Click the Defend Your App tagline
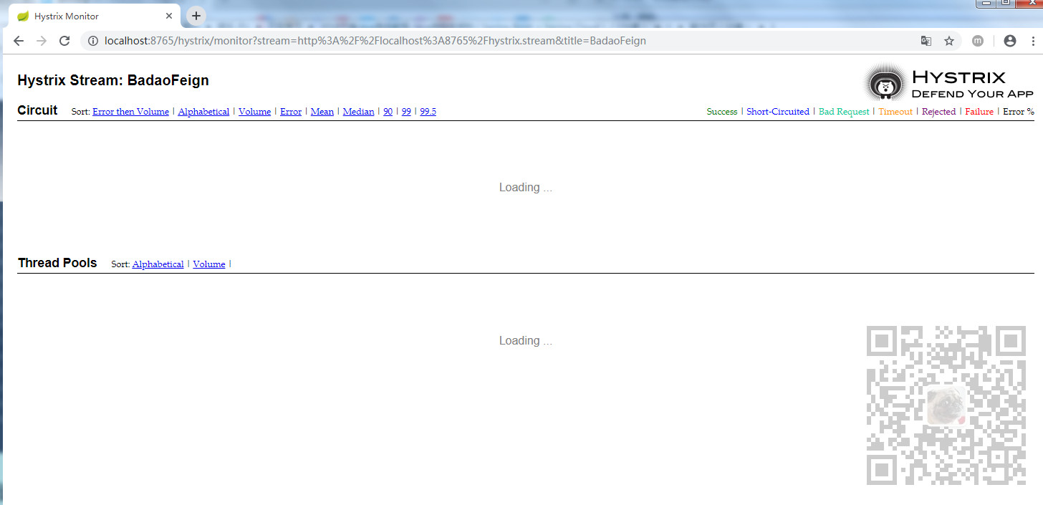 click(972, 94)
